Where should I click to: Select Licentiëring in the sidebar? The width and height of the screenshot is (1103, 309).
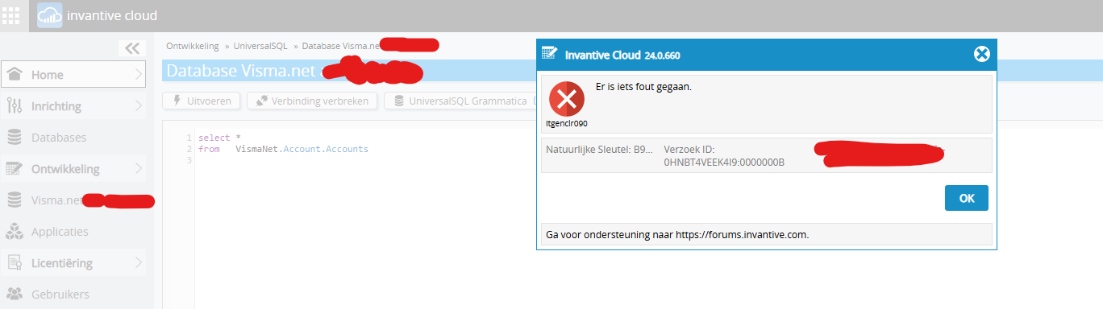point(73,262)
